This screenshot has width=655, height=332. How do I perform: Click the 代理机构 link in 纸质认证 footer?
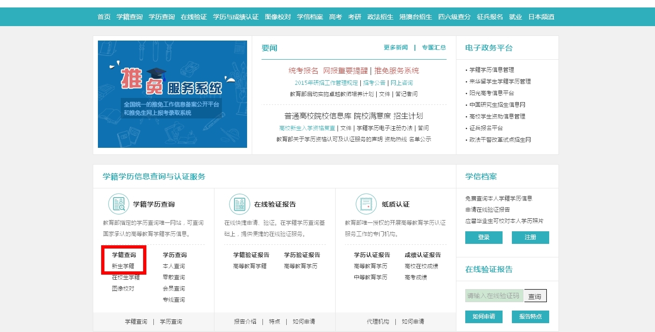pos(378,322)
